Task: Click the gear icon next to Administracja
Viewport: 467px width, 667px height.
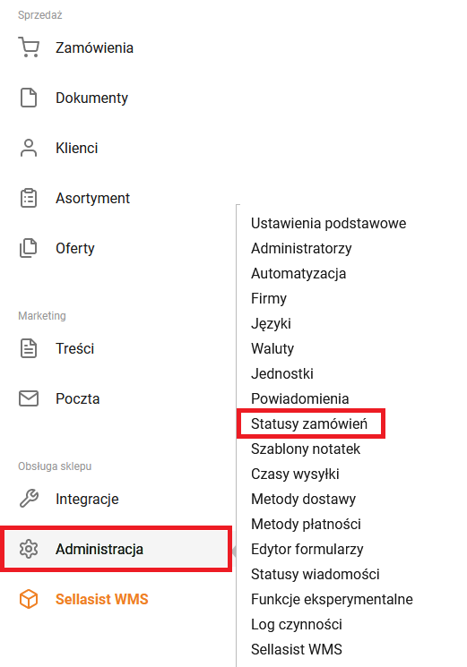Action: point(29,549)
